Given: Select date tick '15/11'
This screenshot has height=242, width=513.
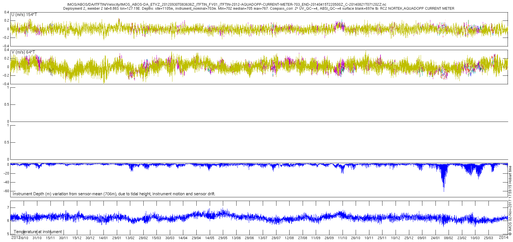Looking at the screenshot, I should pos(50,238).
